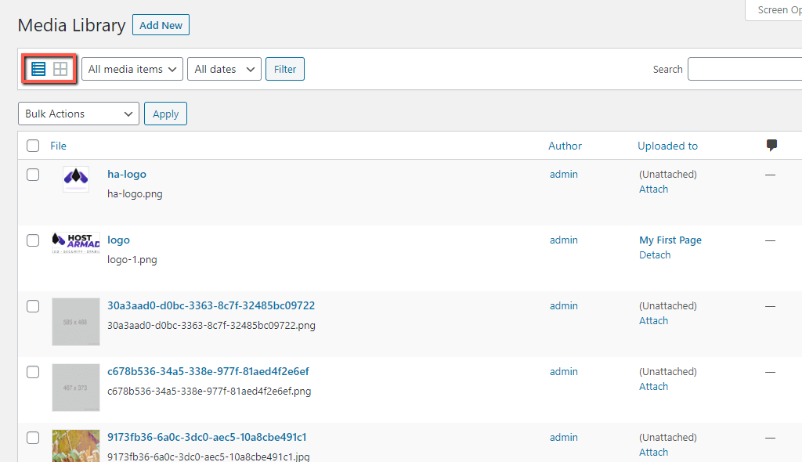The image size is (802, 462).
Task: Click the Apply button
Action: click(x=166, y=114)
